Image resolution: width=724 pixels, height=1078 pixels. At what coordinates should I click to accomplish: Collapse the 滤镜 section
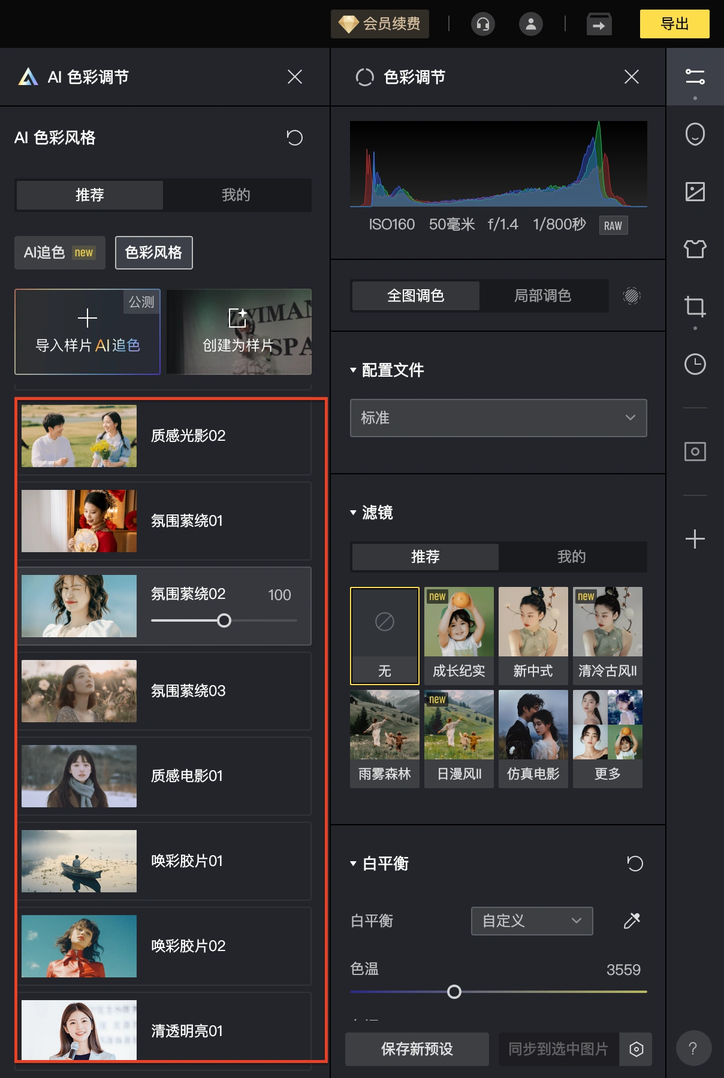coord(354,513)
